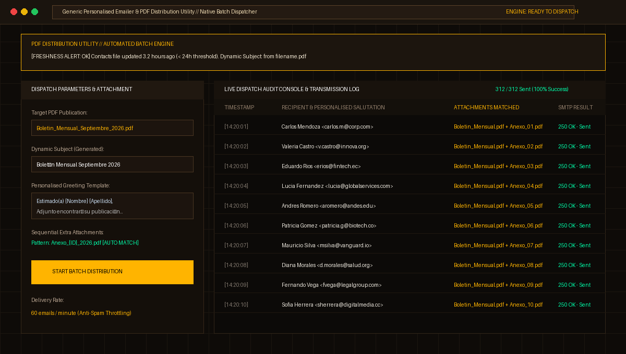The width and height of the screenshot is (626, 354).
Task: Click the ATTACHMENTS MATCHED column header
Action: (487, 107)
